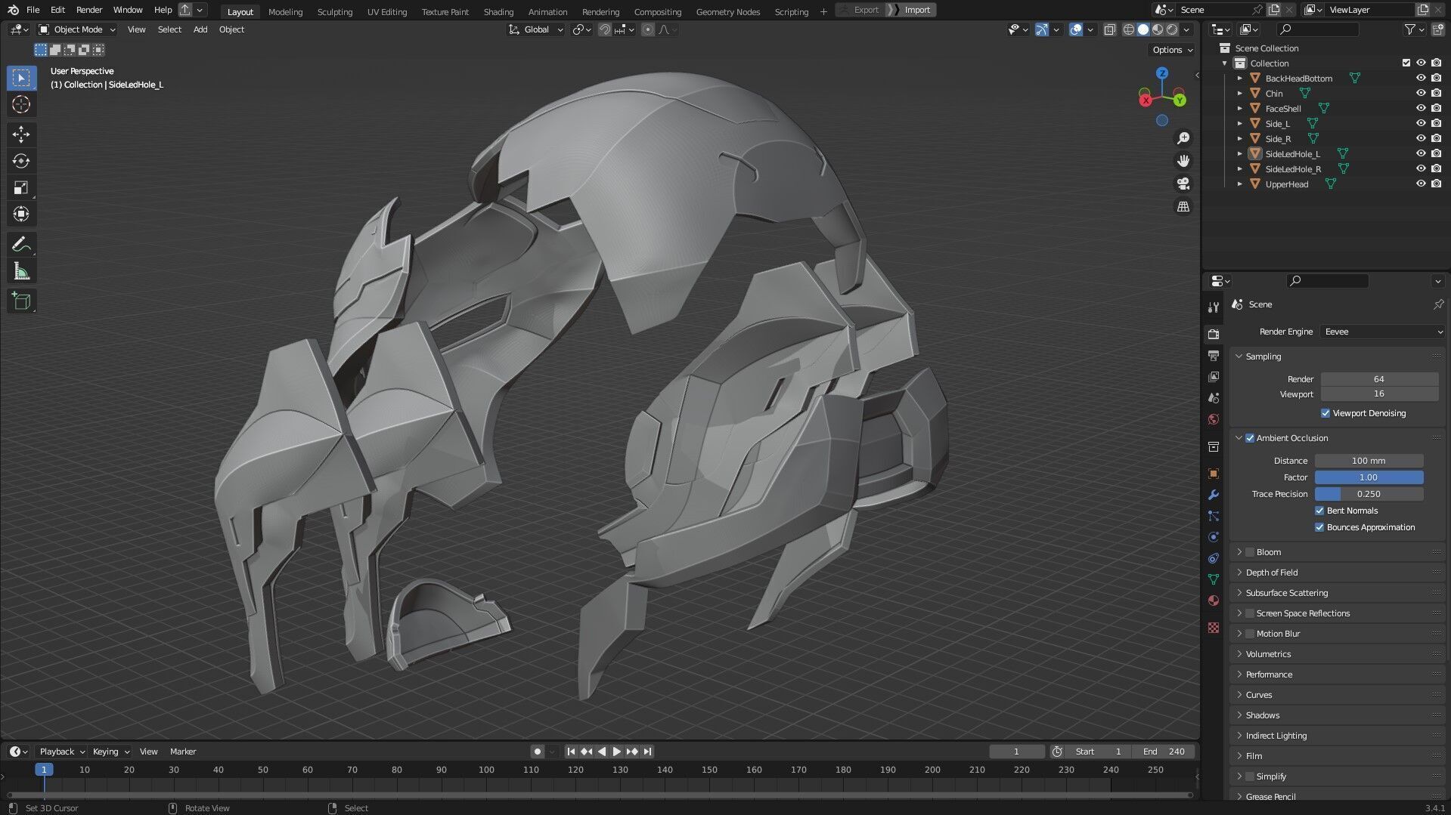Click the AO Distance value field
Image resolution: width=1451 pixels, height=815 pixels.
click(x=1369, y=461)
